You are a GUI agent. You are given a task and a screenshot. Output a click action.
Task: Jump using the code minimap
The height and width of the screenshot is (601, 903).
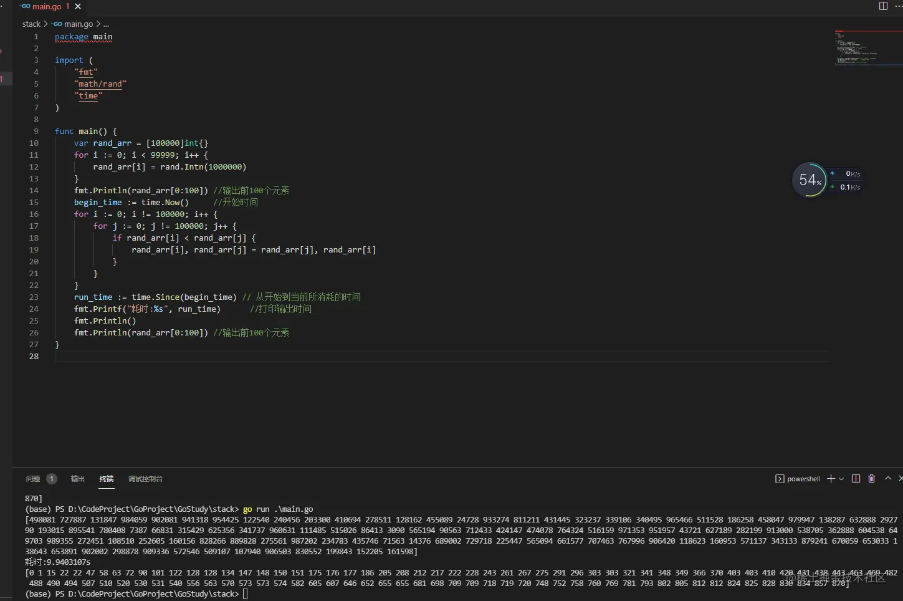pos(868,47)
